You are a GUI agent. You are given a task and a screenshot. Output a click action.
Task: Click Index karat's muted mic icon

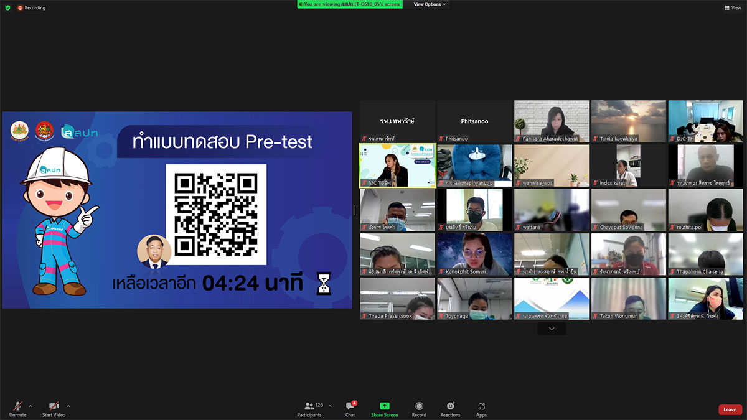point(596,183)
